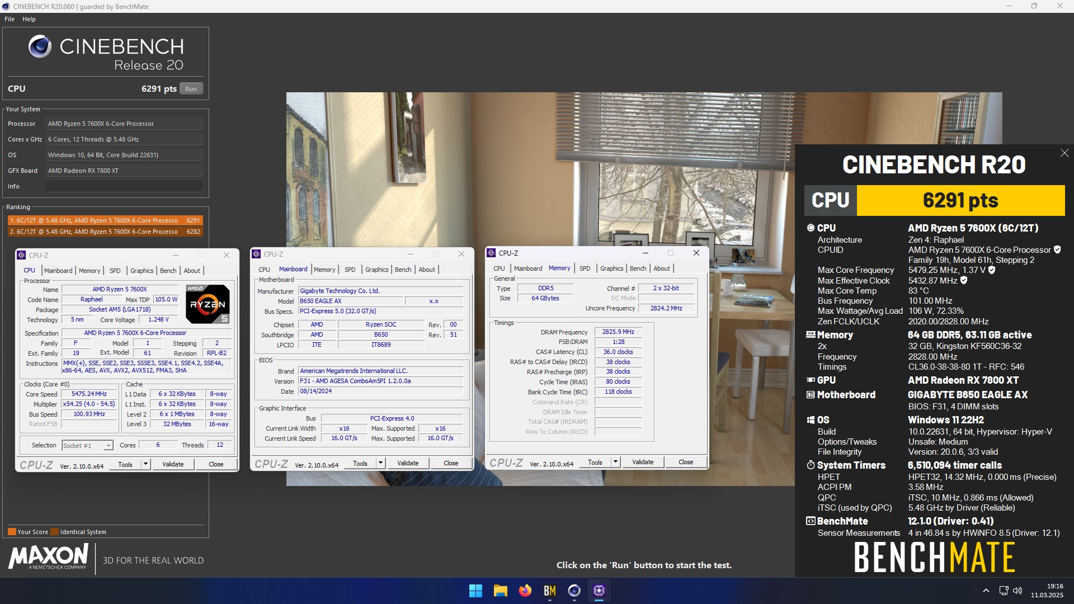Open the File menu
Viewport: 1074px width, 604px height.
click(10, 19)
